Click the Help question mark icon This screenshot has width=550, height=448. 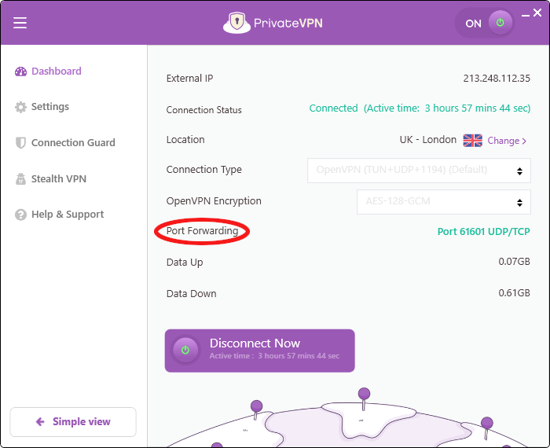point(20,215)
